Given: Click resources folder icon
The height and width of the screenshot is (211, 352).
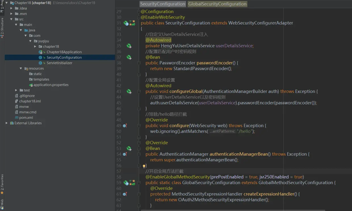Looking at the screenshot, I should [x=26, y=68].
